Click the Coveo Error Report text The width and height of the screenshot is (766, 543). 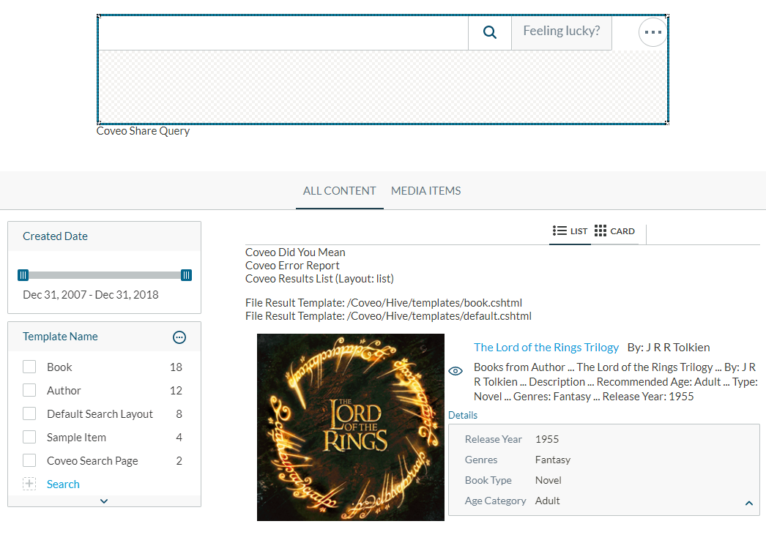click(292, 266)
